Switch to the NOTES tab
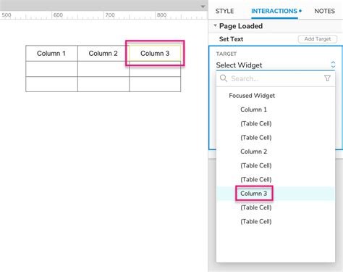 [x=324, y=11]
